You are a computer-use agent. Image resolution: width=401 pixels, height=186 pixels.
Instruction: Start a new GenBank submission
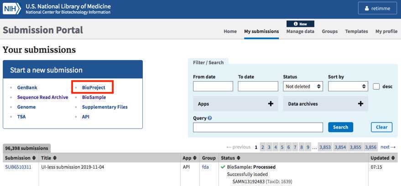tap(27, 88)
